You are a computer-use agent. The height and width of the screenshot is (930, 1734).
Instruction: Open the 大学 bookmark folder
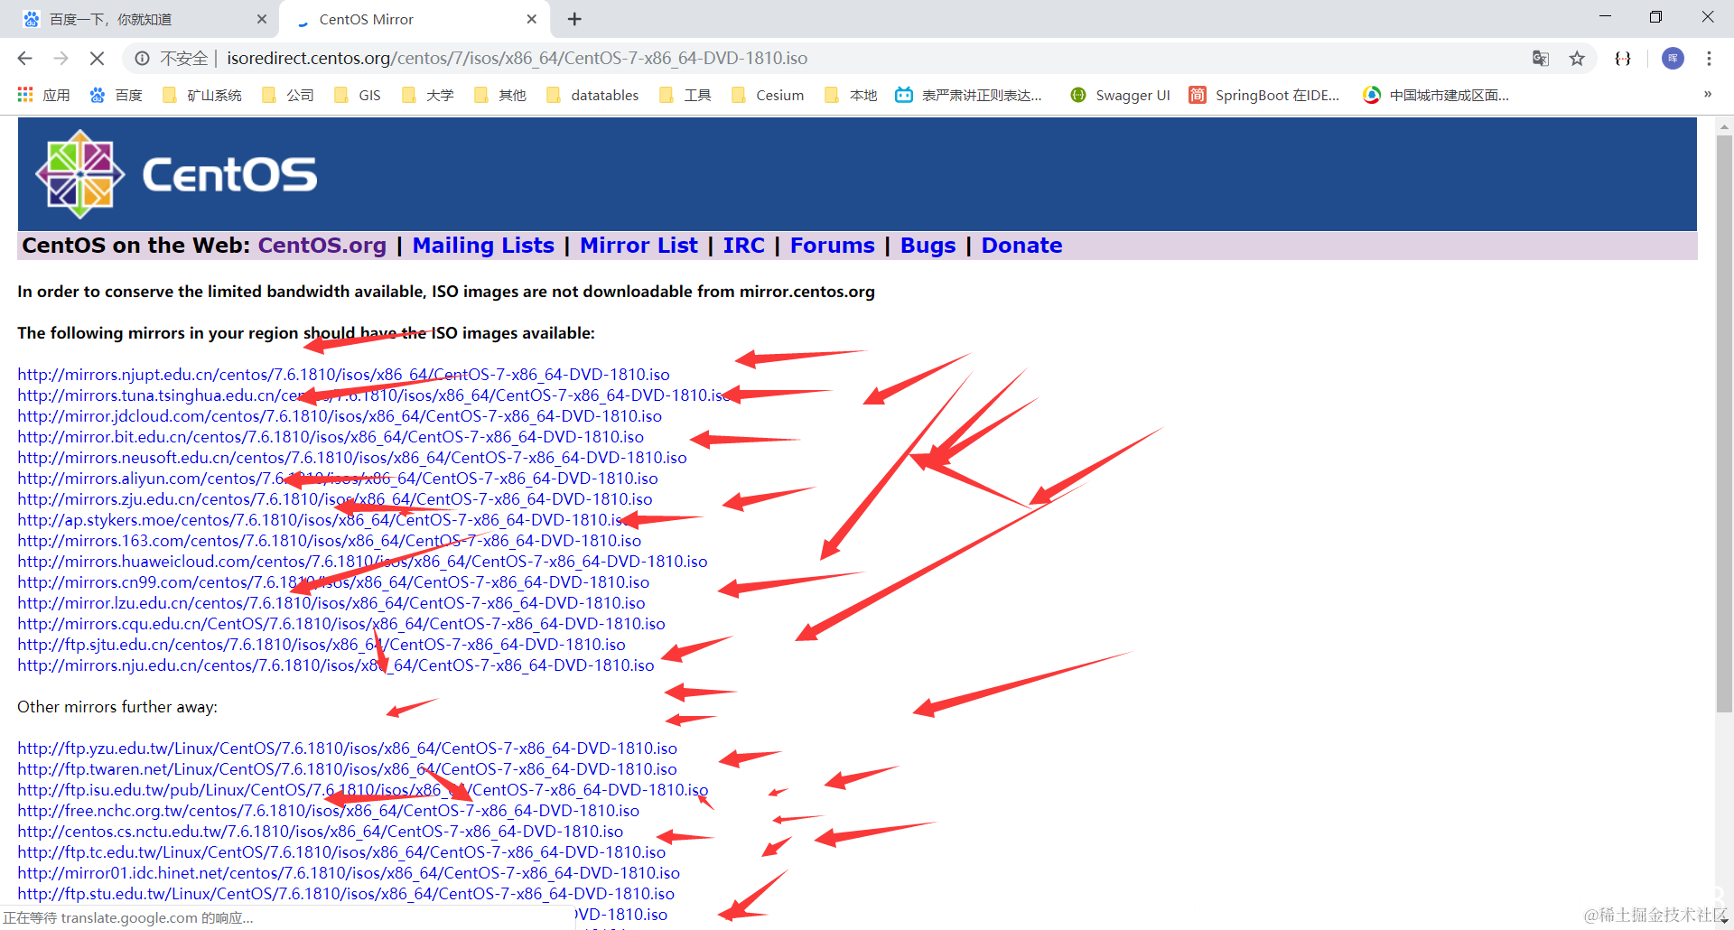pyautogui.click(x=427, y=95)
